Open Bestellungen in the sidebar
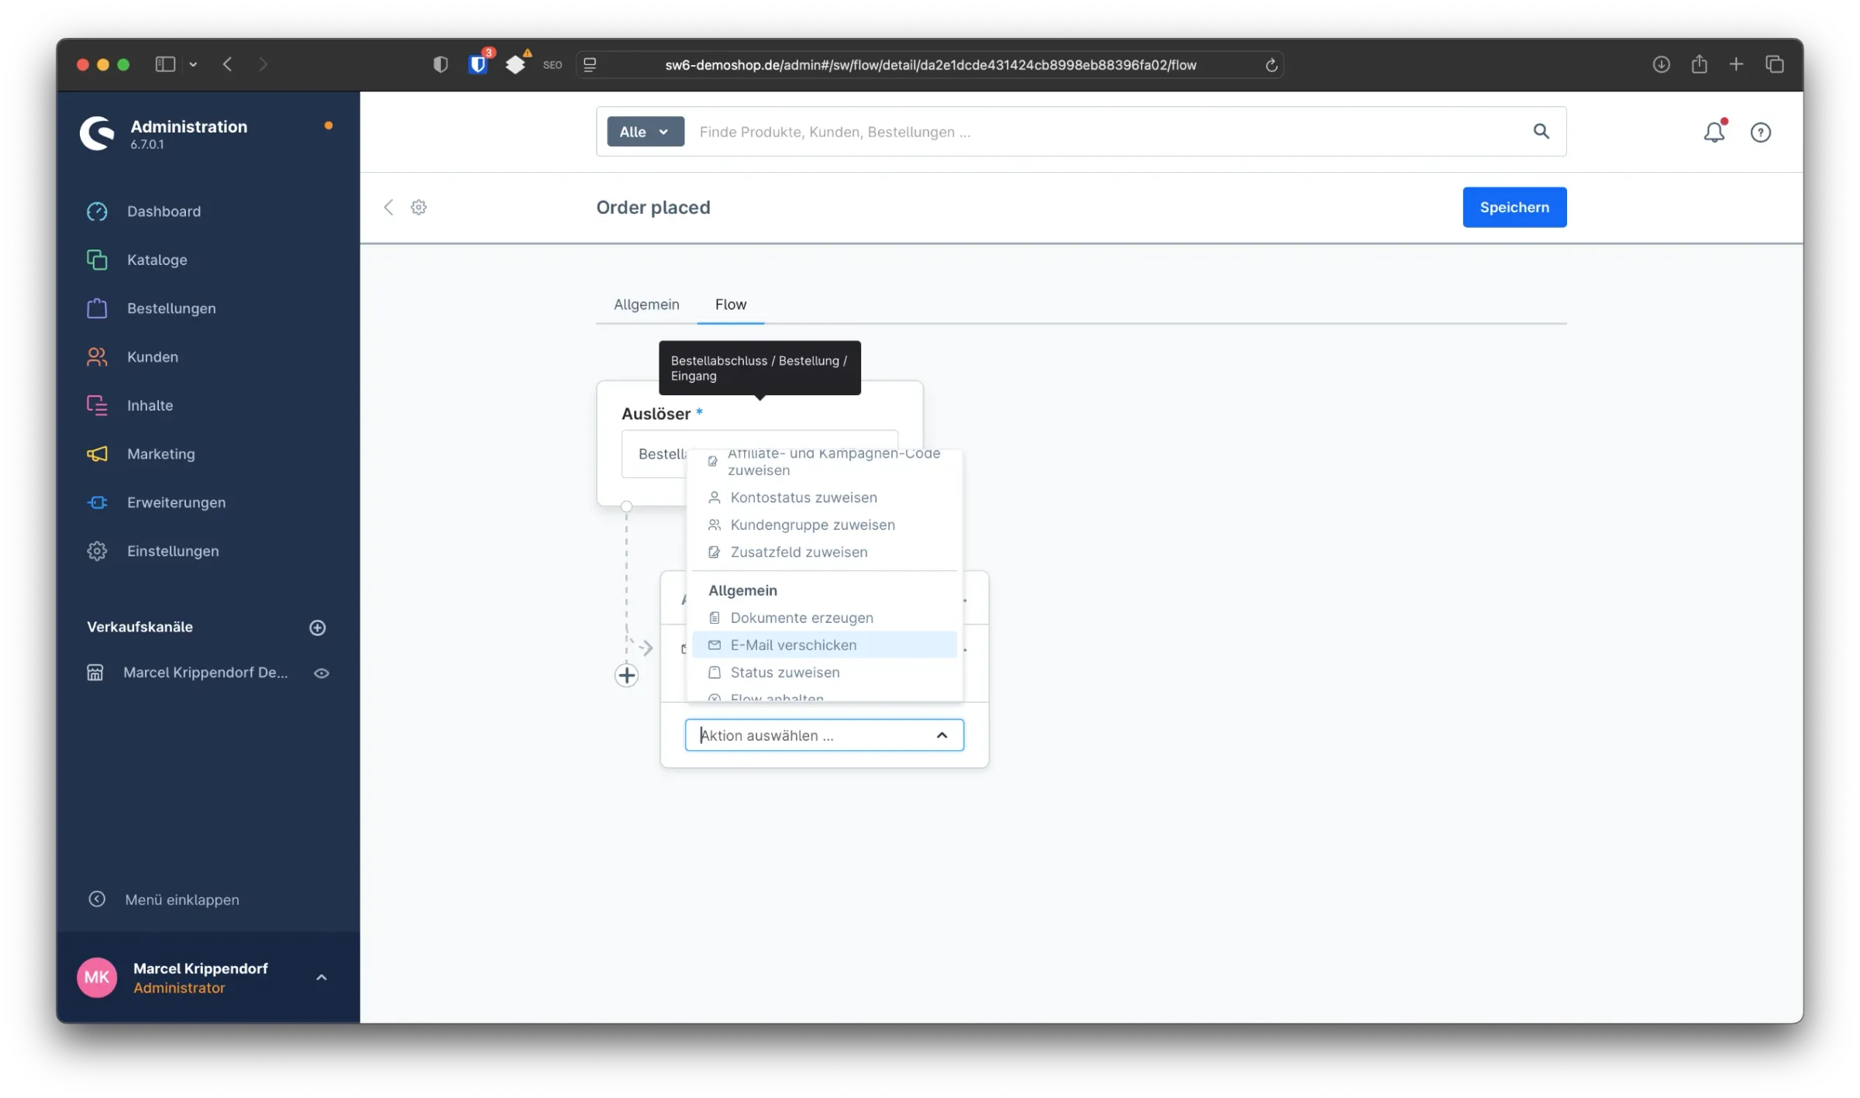 (171, 308)
